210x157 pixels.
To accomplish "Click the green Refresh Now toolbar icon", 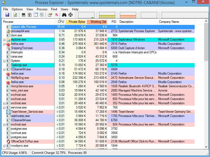I will [x=15, y=15].
